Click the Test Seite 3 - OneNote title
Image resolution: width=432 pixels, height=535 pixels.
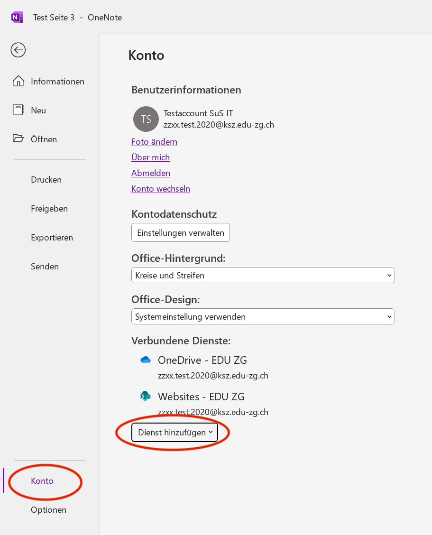coord(77,18)
